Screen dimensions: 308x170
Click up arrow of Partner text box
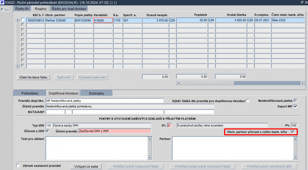(x=295, y=138)
